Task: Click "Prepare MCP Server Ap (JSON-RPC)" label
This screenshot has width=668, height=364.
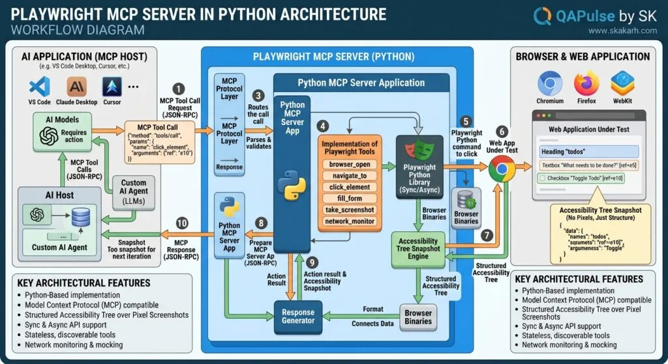Action: tap(260, 253)
